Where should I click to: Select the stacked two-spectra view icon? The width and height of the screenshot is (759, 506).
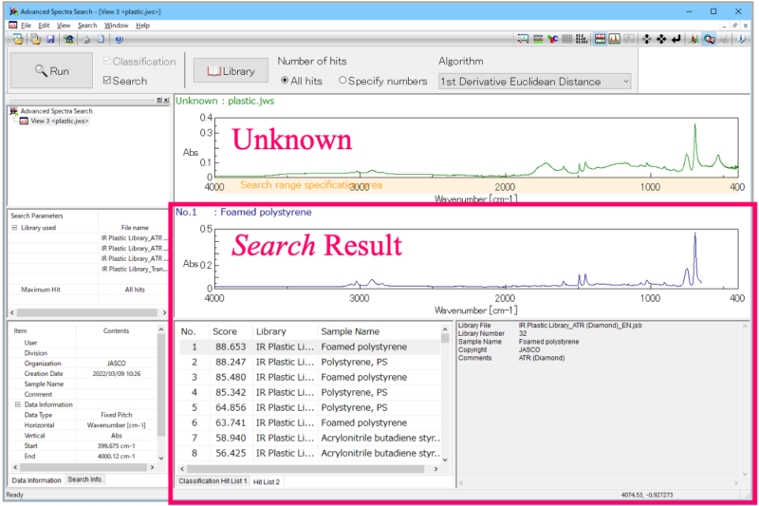click(601, 39)
